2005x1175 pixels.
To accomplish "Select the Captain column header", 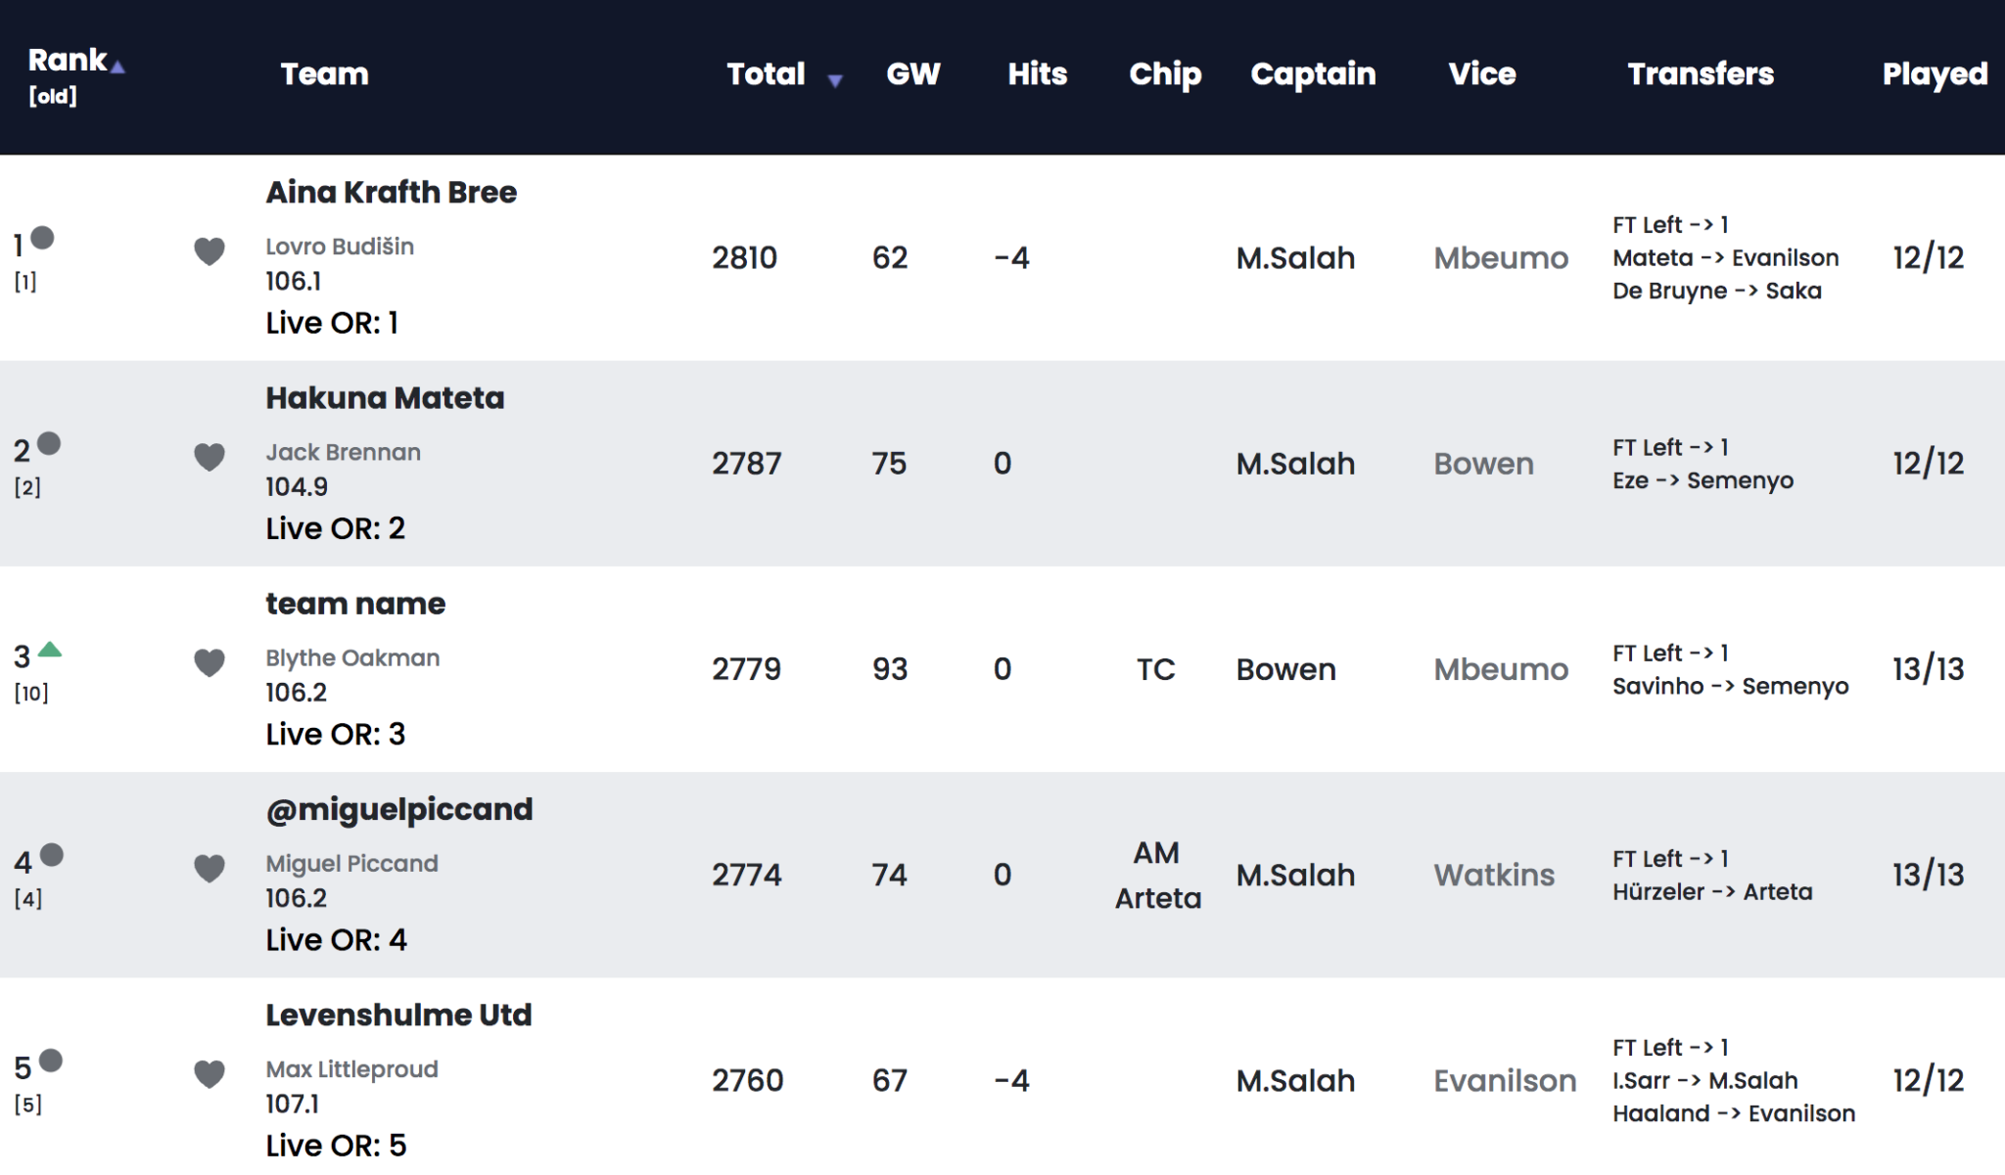I will [x=1313, y=73].
